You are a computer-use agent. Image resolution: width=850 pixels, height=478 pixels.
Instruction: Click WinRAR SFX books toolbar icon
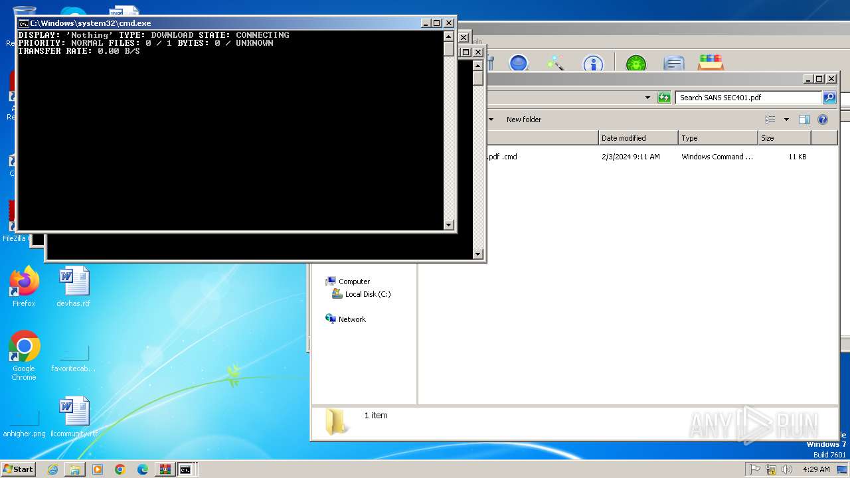pyautogui.click(x=711, y=63)
